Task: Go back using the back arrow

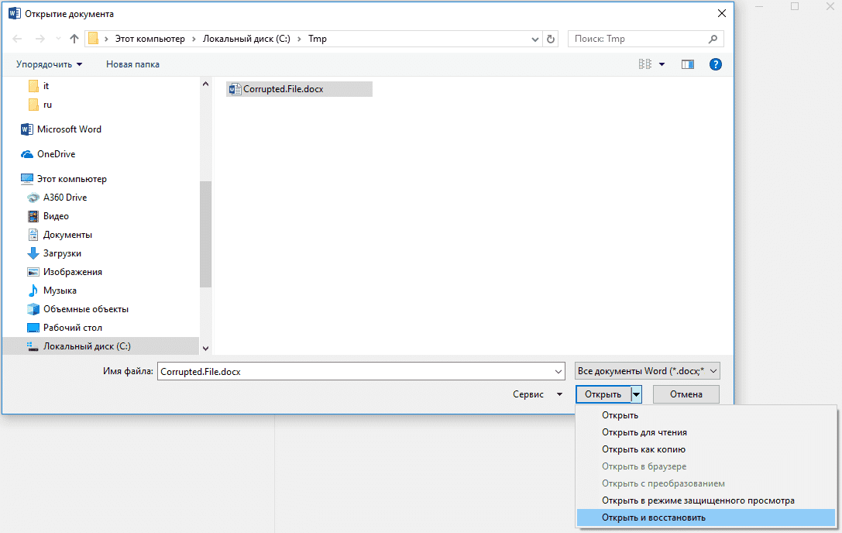Action: 17,39
